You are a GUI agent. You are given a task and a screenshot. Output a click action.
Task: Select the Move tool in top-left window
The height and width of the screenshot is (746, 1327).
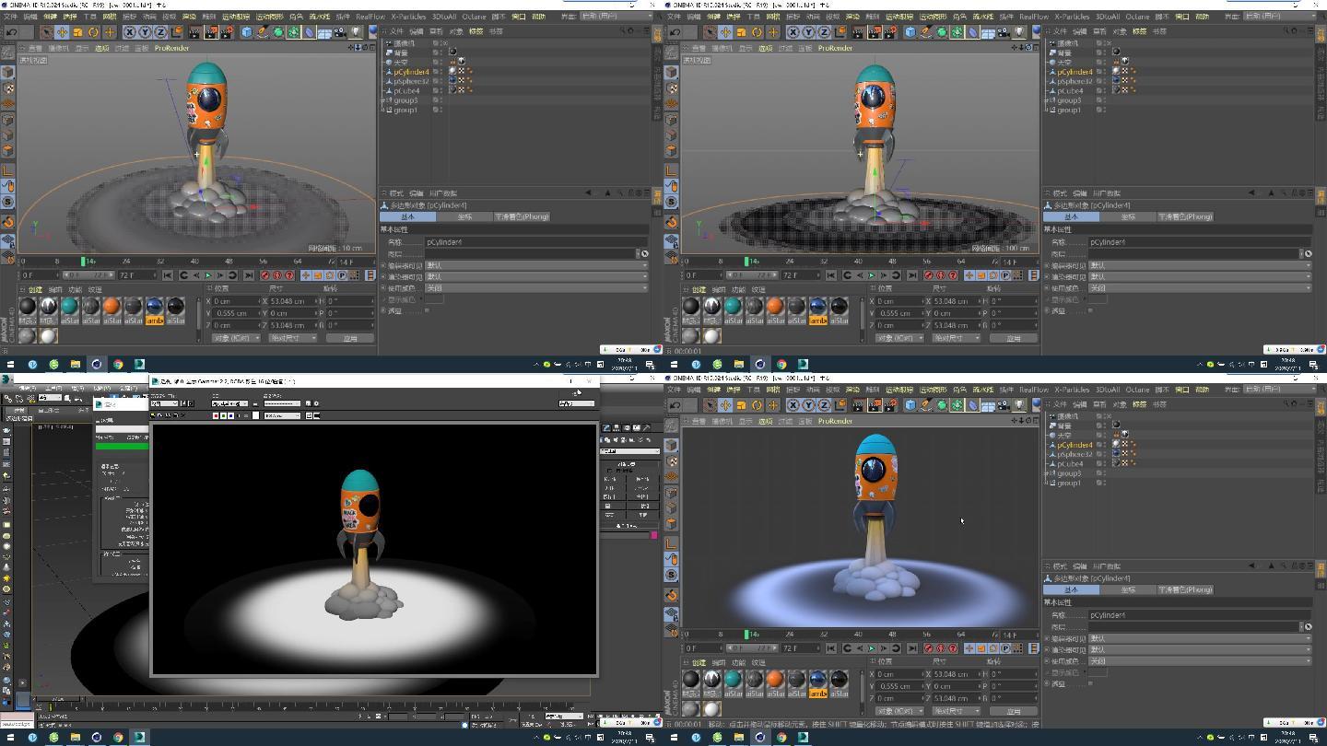(x=62, y=32)
